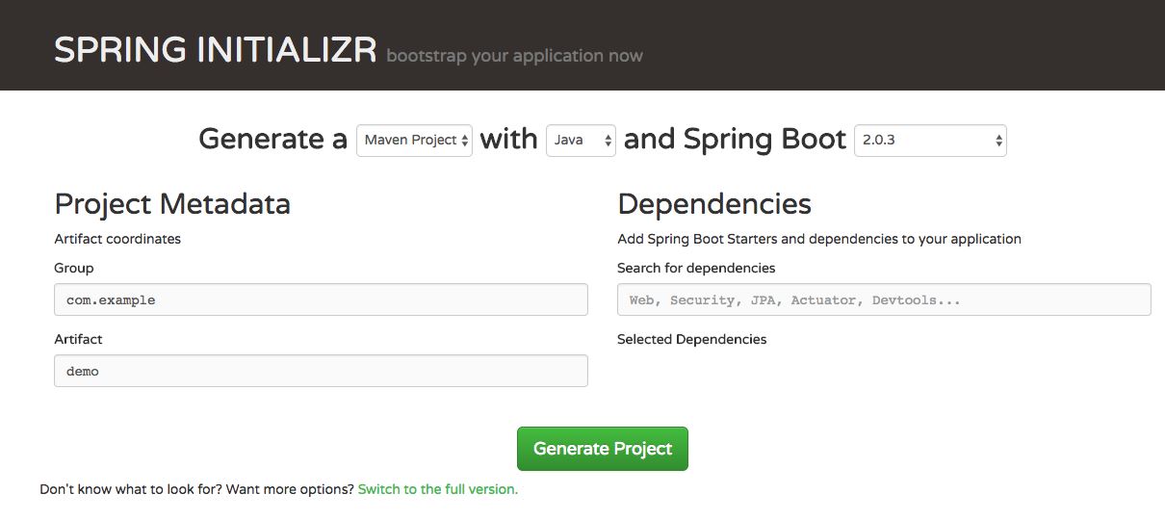The width and height of the screenshot is (1165, 520).
Task: Open the Spring Boot 2.0.3 version dropdown
Action: click(930, 141)
